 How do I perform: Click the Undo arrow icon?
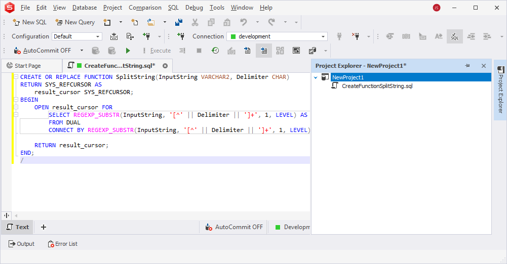click(244, 22)
